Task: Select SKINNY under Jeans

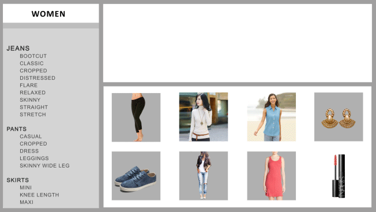Action: (x=30, y=100)
